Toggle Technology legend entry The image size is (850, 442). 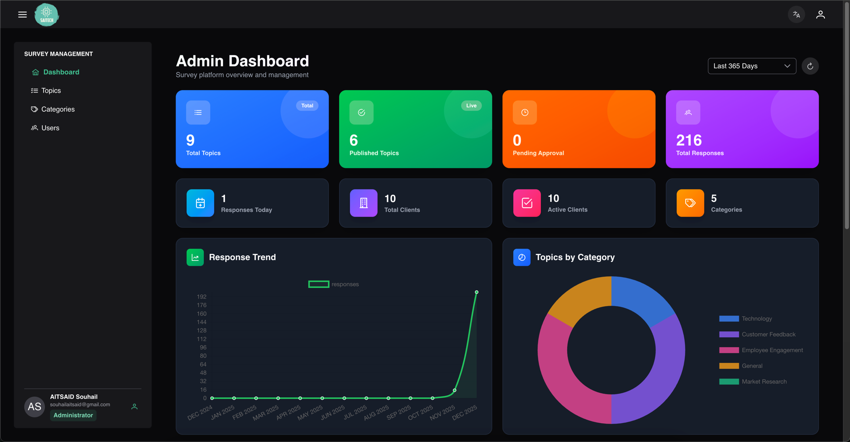coord(746,318)
